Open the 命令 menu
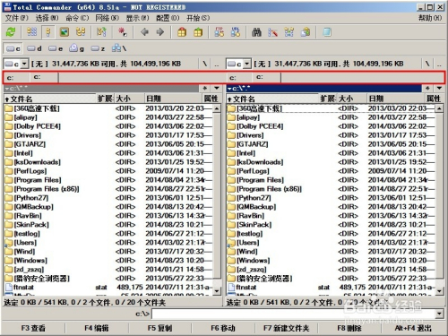Viewport: 448px width, 336px height. (77, 18)
